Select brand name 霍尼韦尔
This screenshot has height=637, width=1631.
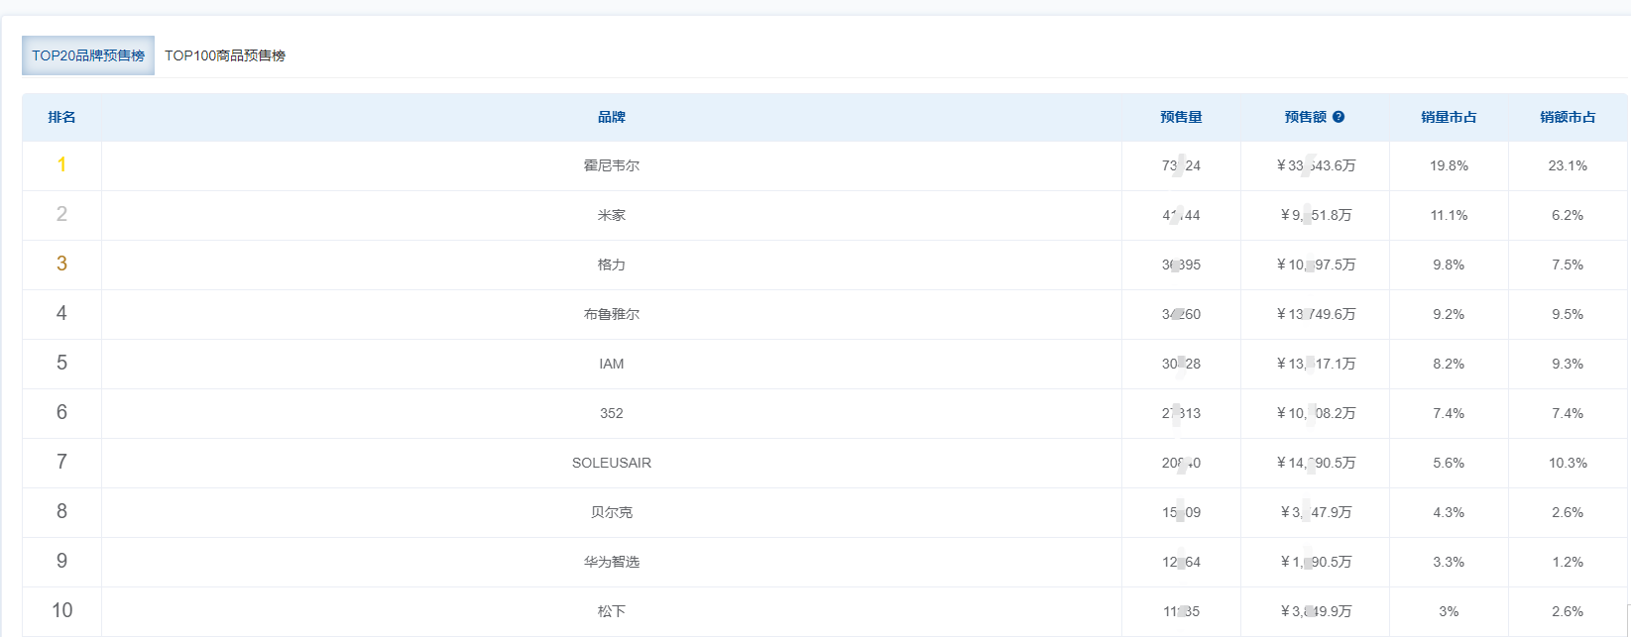(612, 165)
